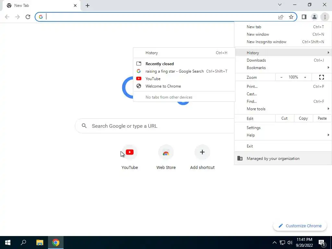Open Downloads from the menu
This screenshot has height=249, width=332.
[x=283, y=60]
